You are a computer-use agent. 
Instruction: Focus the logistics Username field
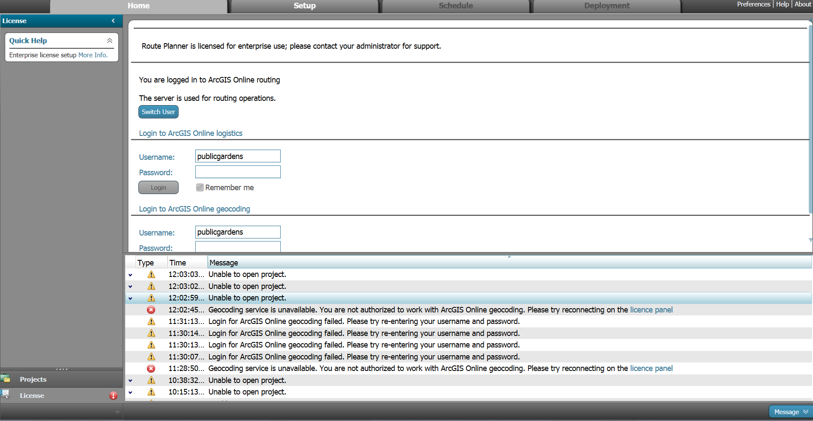(238, 156)
